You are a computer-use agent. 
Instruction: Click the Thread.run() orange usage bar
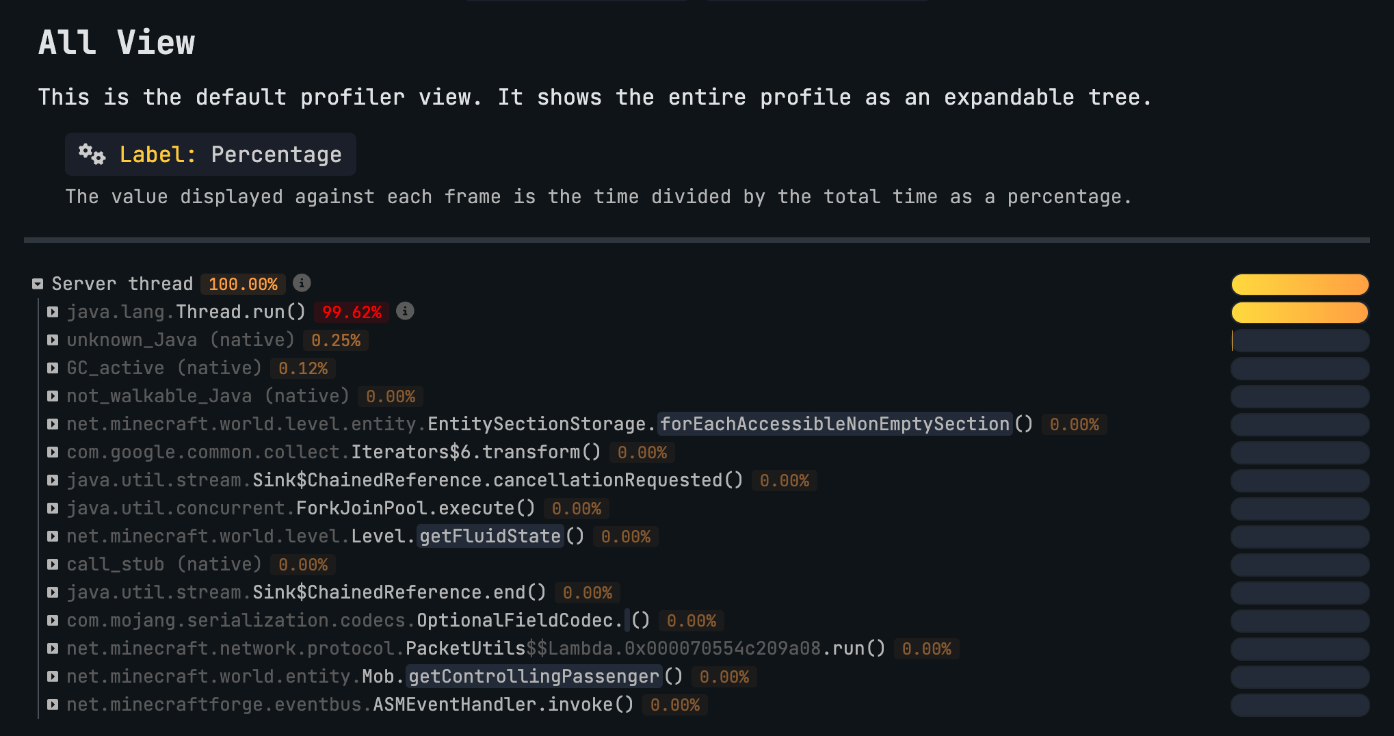pyautogui.click(x=1300, y=313)
